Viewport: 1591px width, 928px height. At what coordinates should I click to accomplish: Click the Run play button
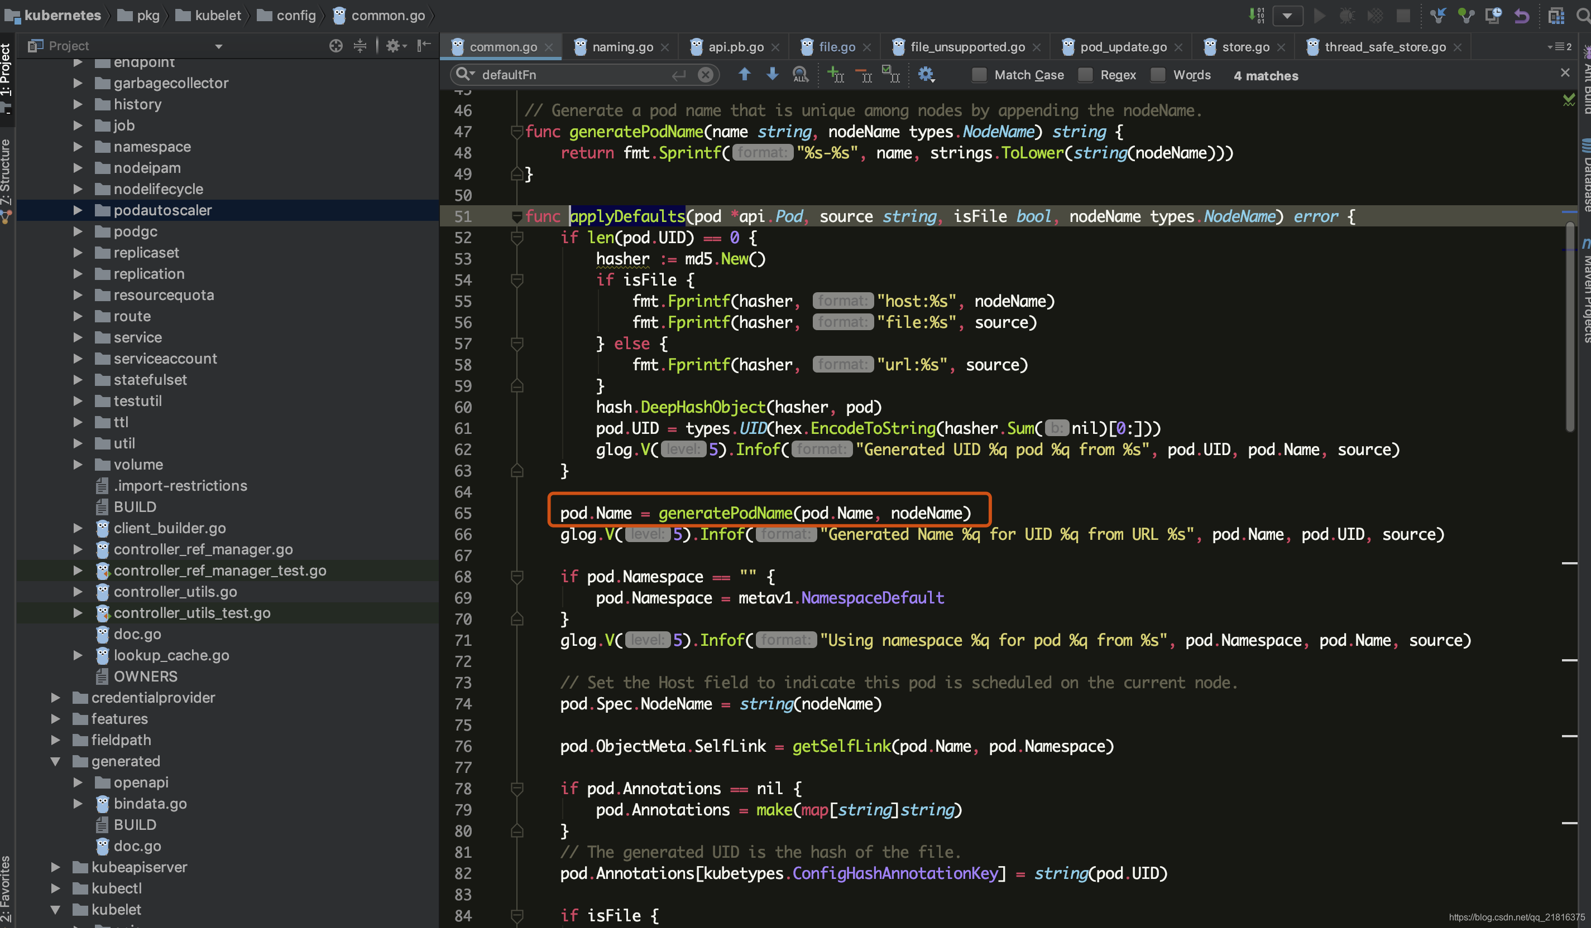point(1319,15)
